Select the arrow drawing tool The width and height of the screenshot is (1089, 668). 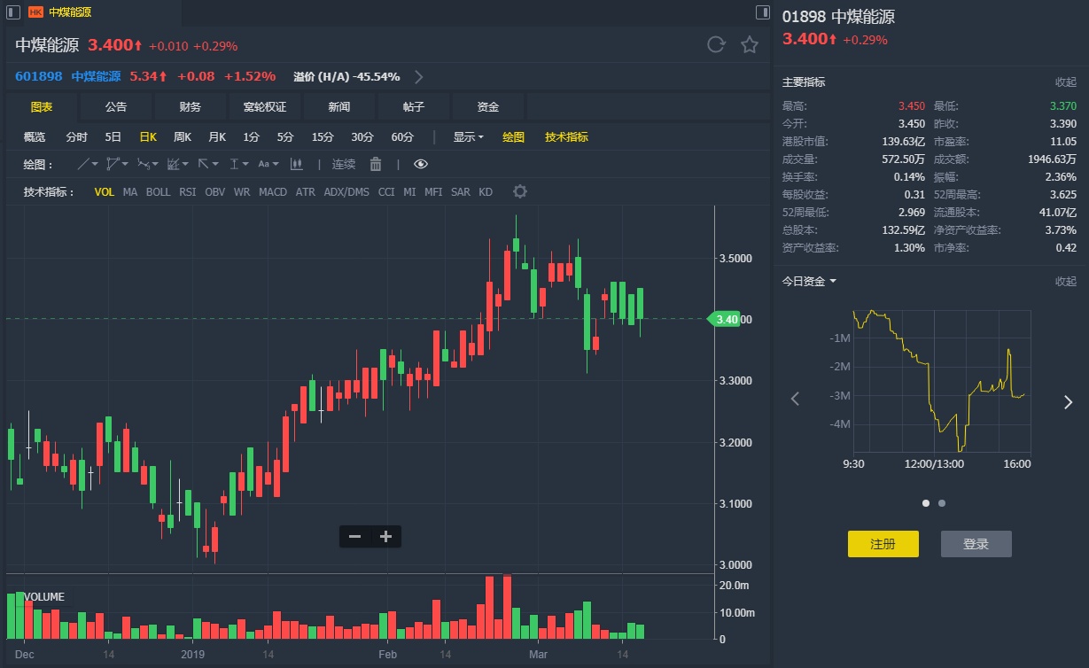pos(207,164)
